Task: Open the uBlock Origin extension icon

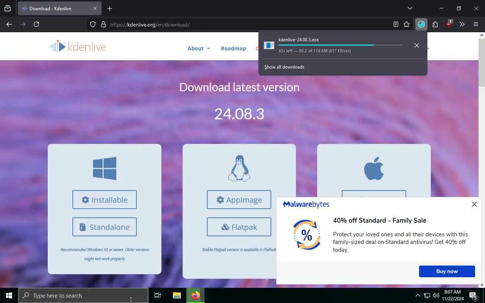Action: coord(449,24)
